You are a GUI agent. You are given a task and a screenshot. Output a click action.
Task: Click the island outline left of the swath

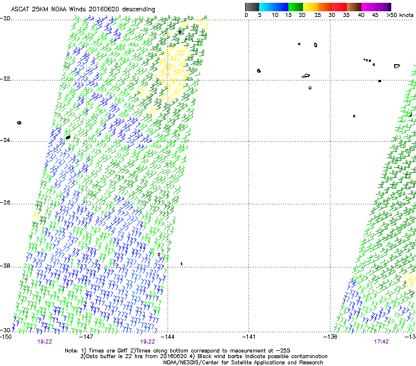[x=19, y=123]
